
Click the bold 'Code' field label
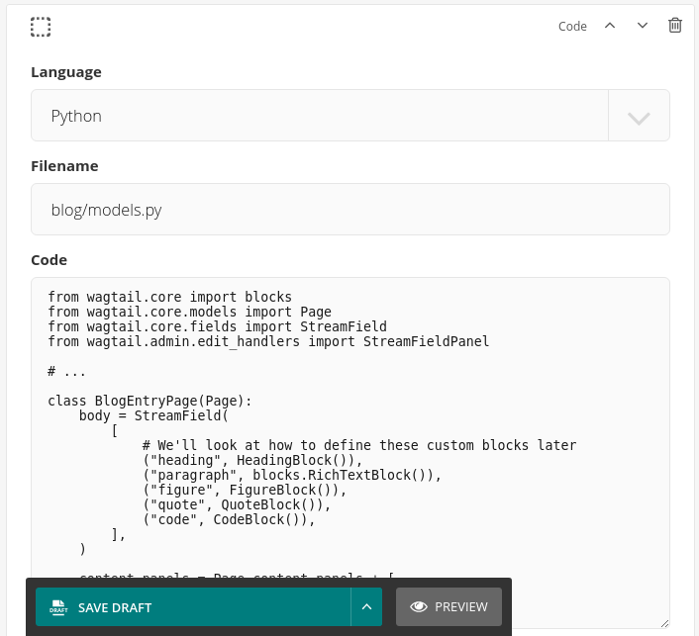pyautogui.click(x=50, y=260)
